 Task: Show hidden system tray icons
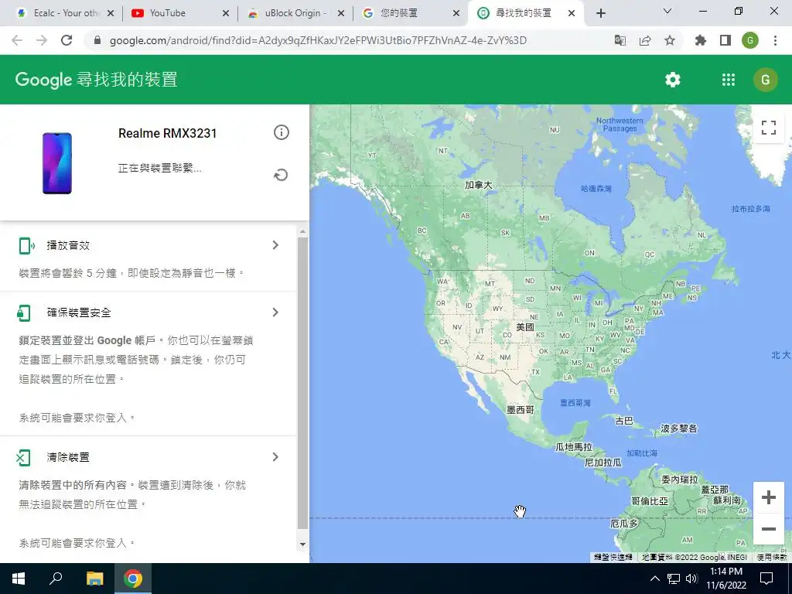[x=654, y=579]
